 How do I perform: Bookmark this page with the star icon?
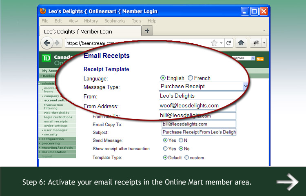(x=214, y=43)
